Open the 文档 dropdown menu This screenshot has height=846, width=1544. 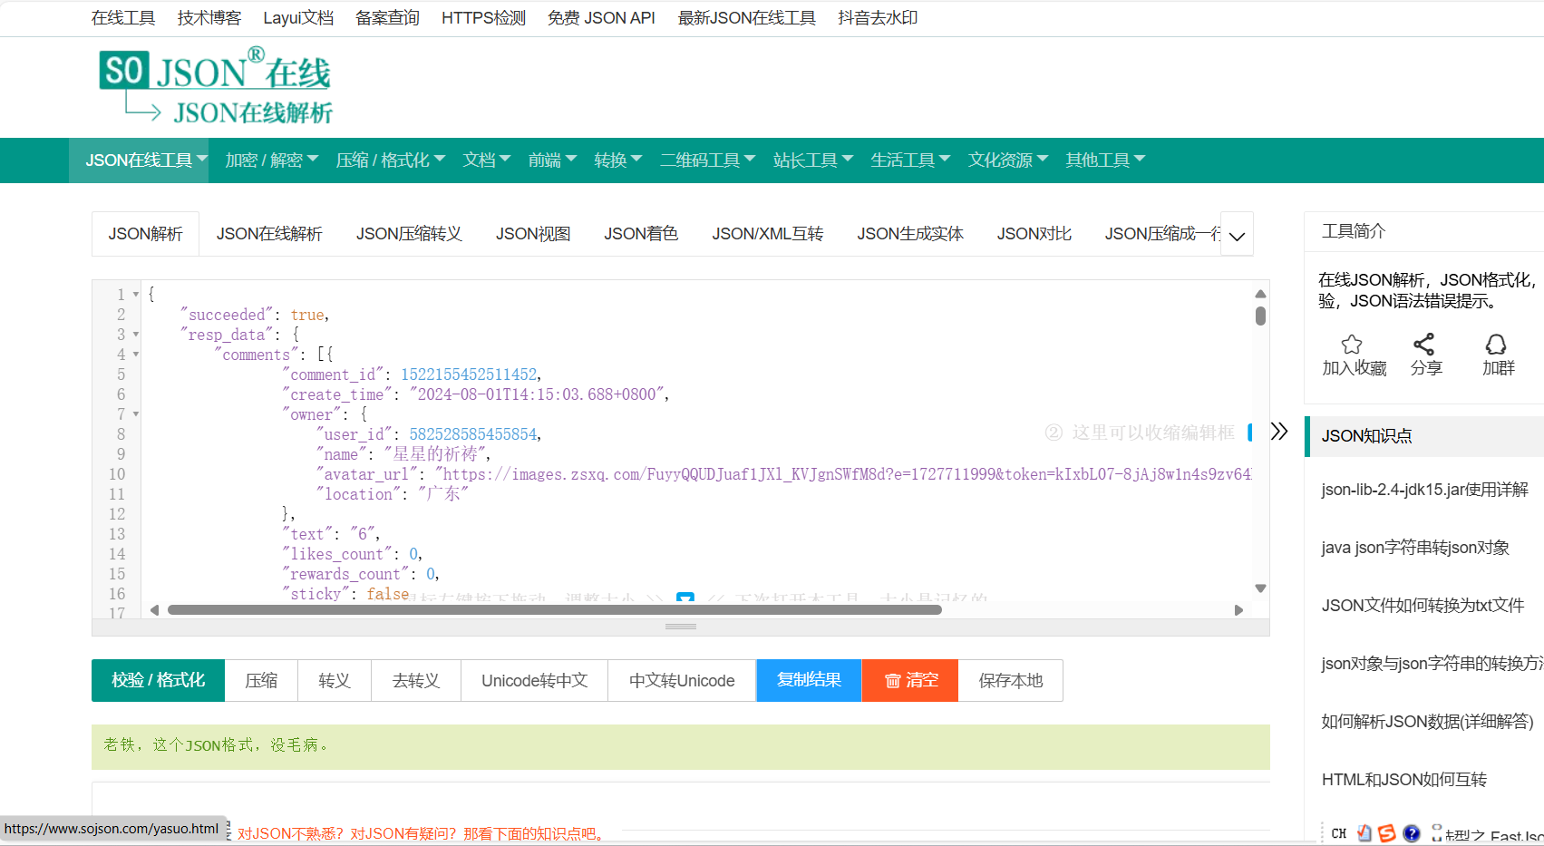[487, 160]
